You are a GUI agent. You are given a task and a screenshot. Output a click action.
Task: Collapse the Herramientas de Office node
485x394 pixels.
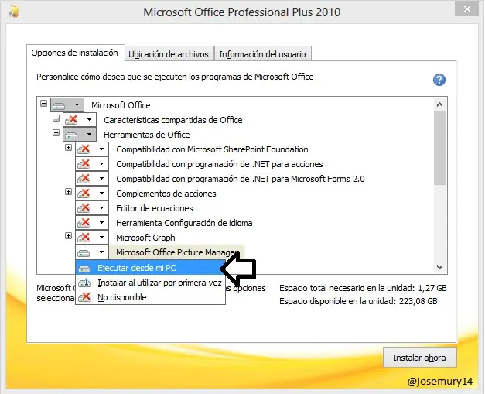56,133
